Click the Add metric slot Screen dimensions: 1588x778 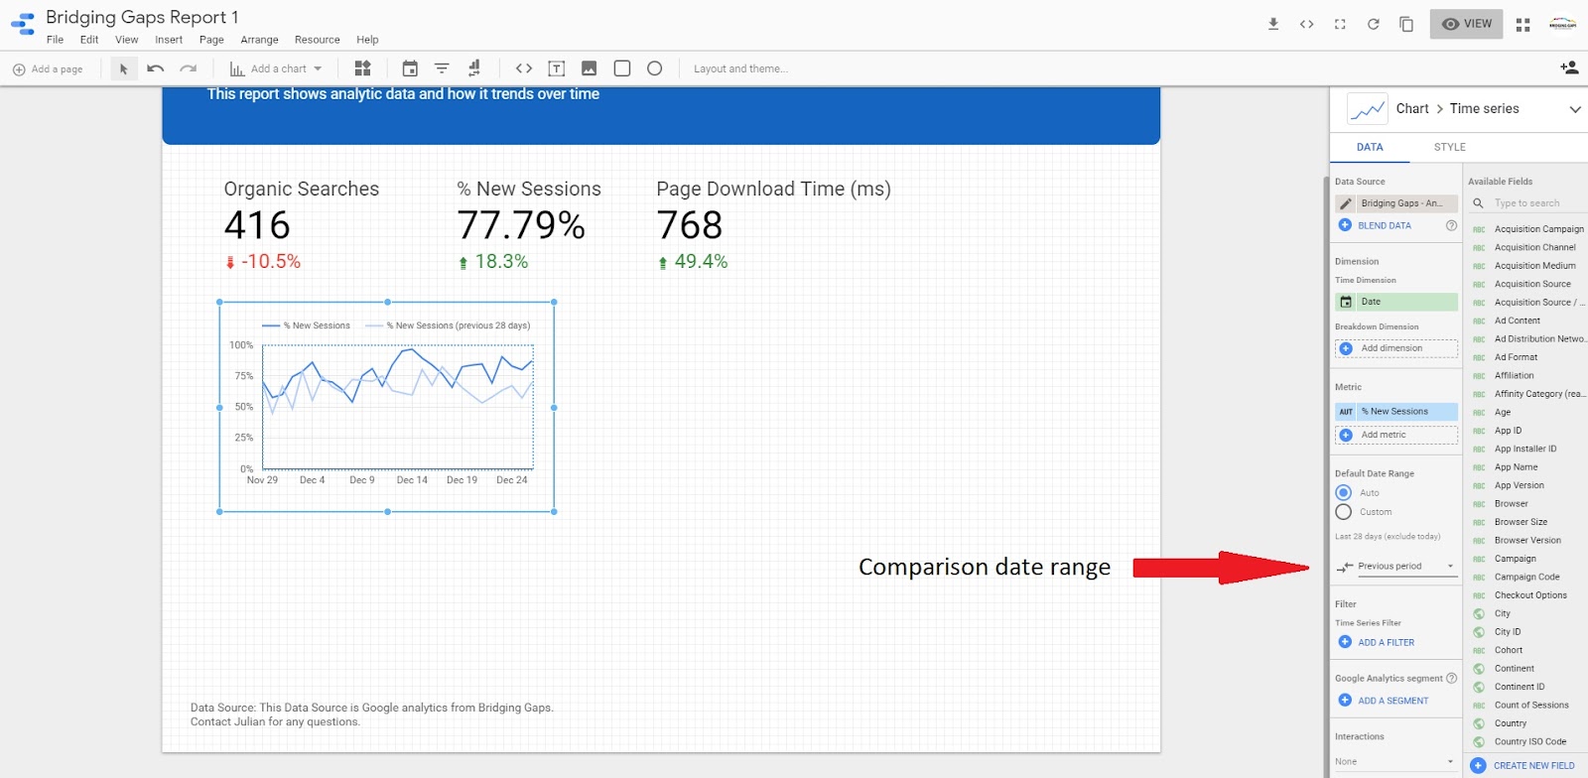1396,435
